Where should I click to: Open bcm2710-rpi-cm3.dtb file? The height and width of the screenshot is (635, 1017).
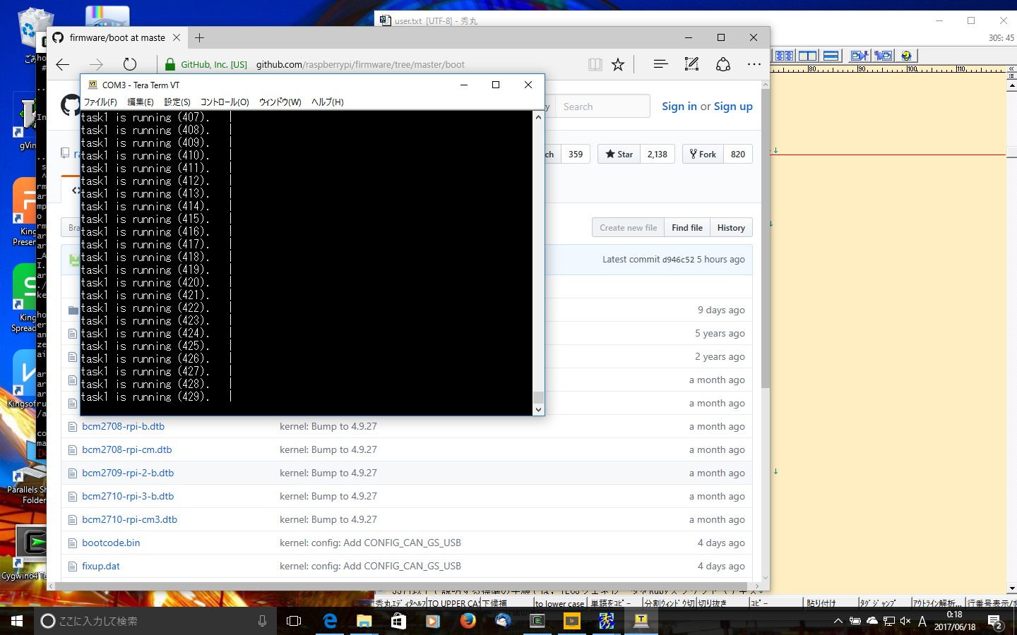129,519
